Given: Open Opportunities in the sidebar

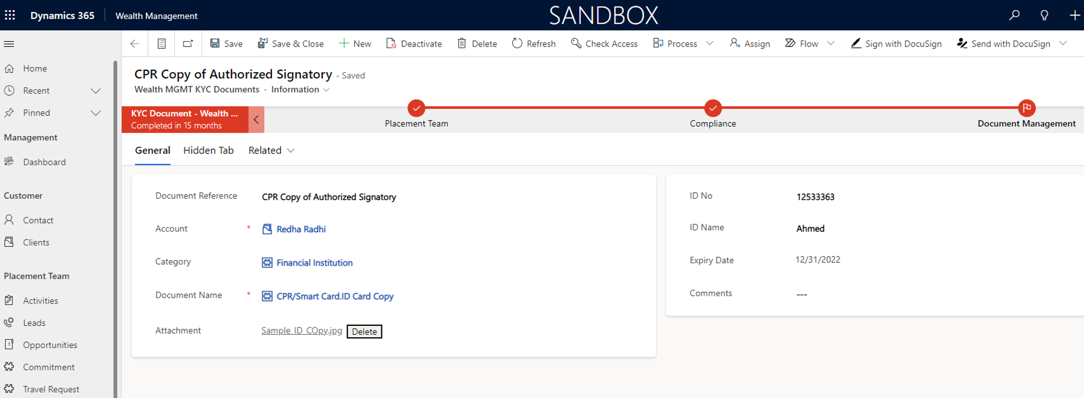Looking at the screenshot, I should coord(50,345).
